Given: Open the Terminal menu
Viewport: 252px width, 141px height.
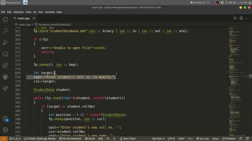Looking at the screenshot, I should 50,12.
